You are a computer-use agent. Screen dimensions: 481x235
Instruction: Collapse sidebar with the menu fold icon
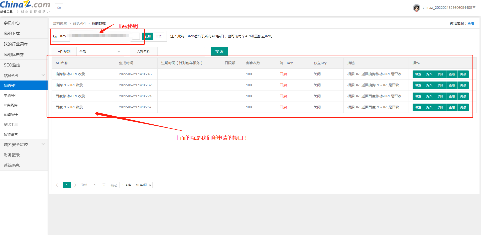click(x=59, y=7)
